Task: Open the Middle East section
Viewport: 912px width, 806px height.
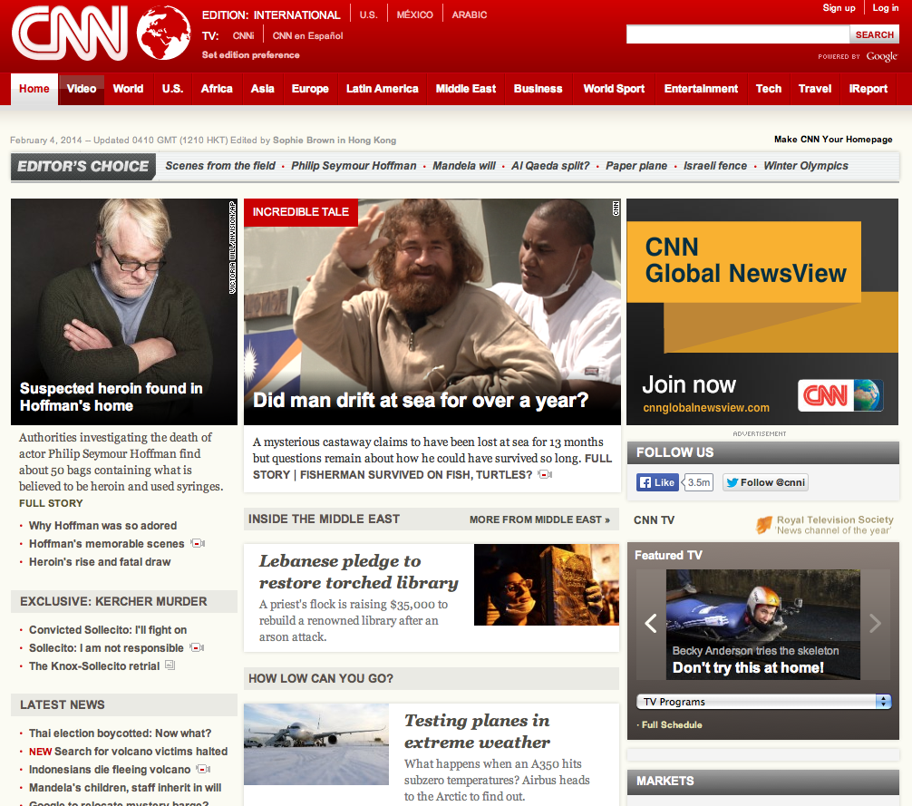Action: [465, 89]
